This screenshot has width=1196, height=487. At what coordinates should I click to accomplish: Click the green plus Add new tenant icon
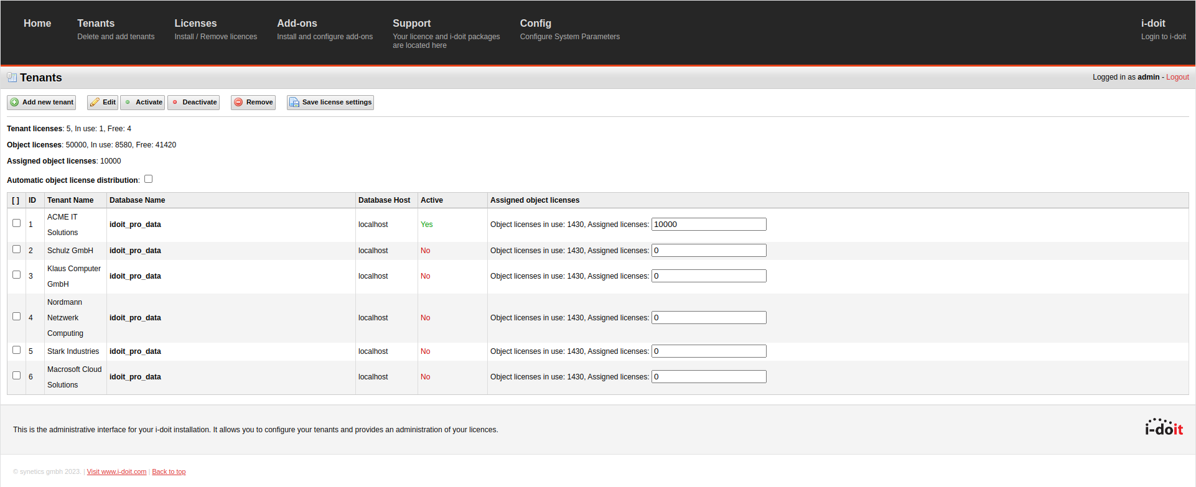pyautogui.click(x=14, y=103)
